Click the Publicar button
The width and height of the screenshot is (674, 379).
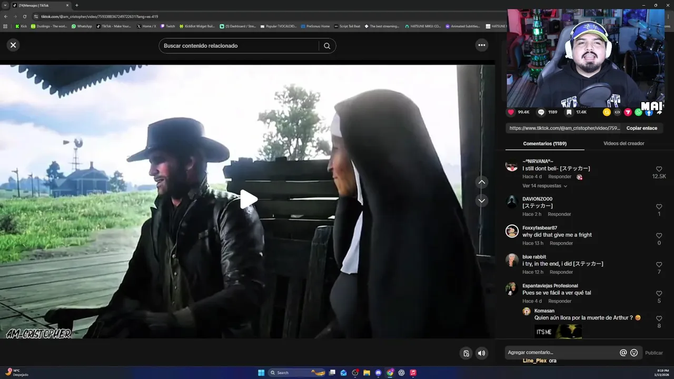[654, 353]
